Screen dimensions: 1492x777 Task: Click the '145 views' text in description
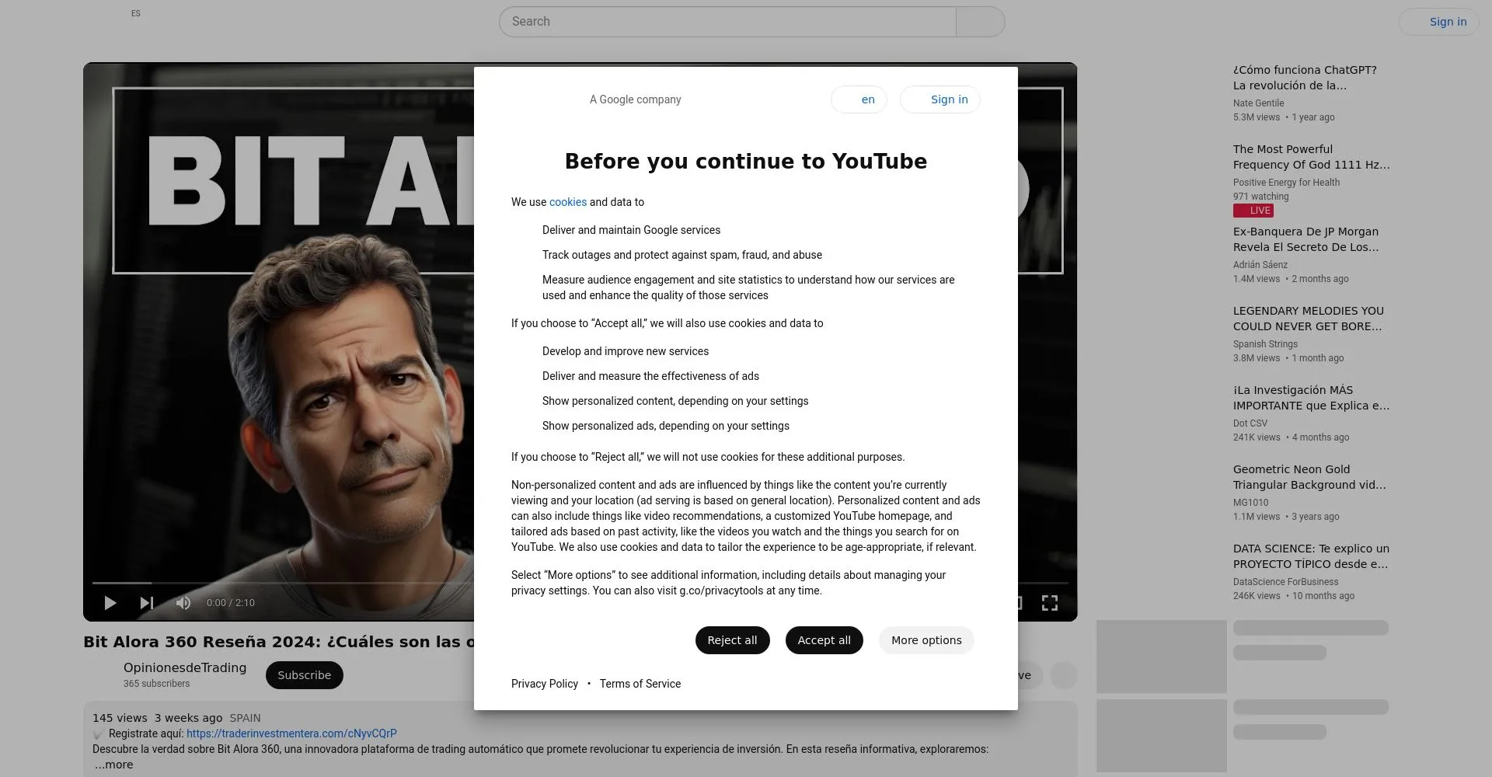(120, 718)
